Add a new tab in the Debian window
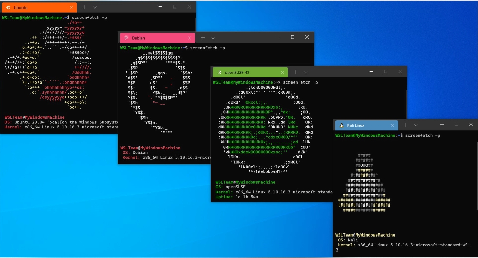 point(203,38)
